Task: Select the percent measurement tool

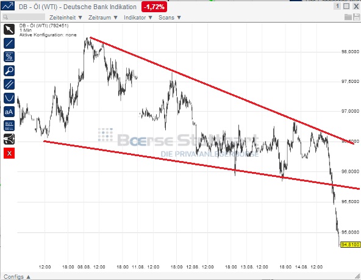Action: pyautogui.click(x=9, y=57)
